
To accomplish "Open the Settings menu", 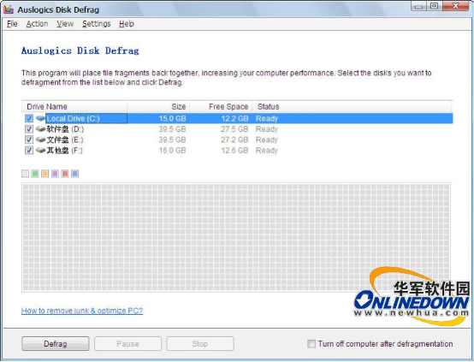I will [x=97, y=24].
